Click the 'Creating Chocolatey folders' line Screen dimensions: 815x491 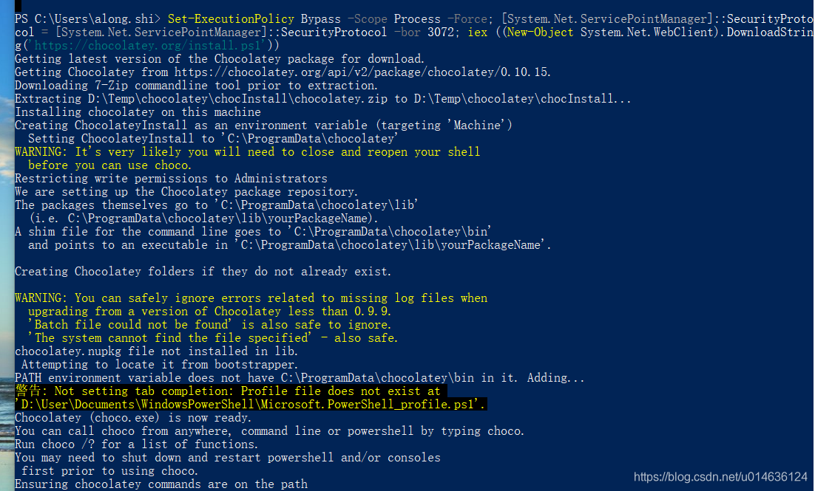click(203, 272)
